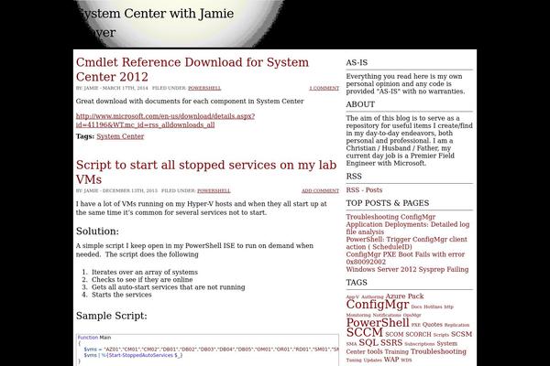550x366 pixels.
Task: Click the TAGS sidebar heading
Action: tap(357, 283)
